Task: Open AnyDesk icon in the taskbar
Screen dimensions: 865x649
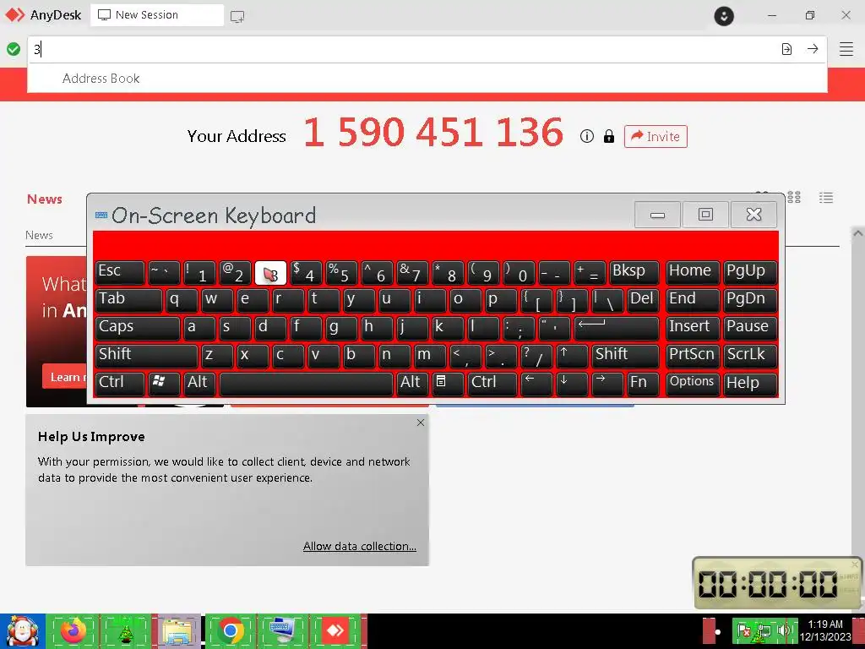Action: pyautogui.click(x=335, y=630)
